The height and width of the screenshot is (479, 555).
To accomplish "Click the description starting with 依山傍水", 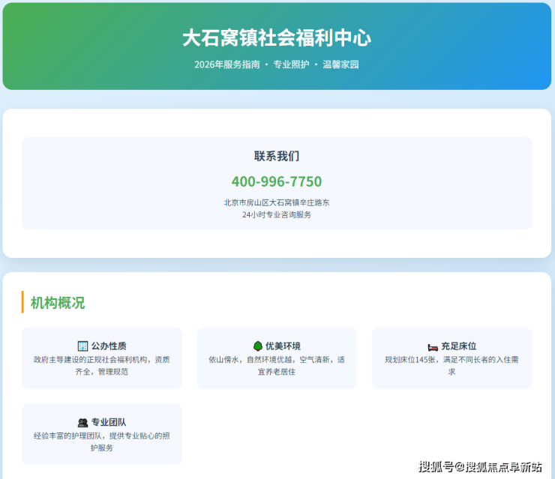I will (277, 365).
